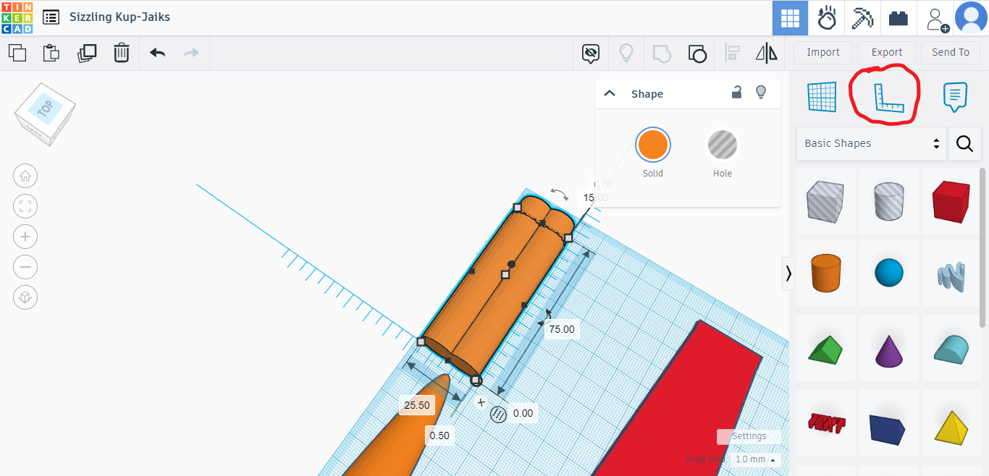Set shape to Solid
989x476 pixels.
(x=652, y=145)
